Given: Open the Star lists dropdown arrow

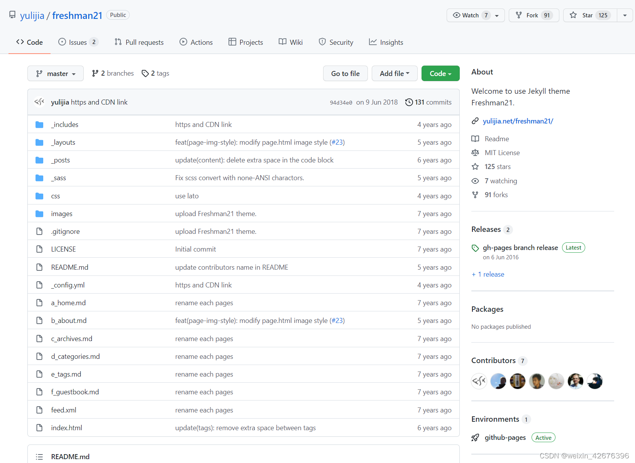Looking at the screenshot, I should coord(625,15).
